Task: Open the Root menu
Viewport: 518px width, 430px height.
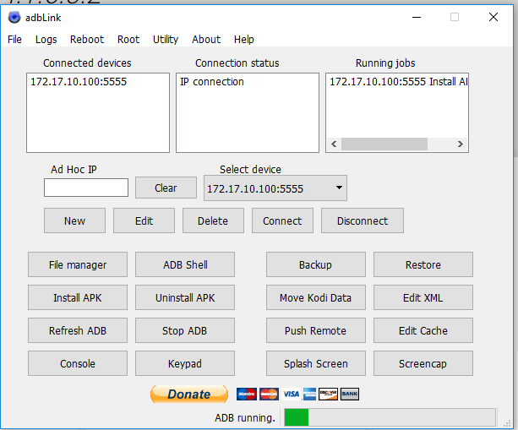Action: [x=128, y=40]
